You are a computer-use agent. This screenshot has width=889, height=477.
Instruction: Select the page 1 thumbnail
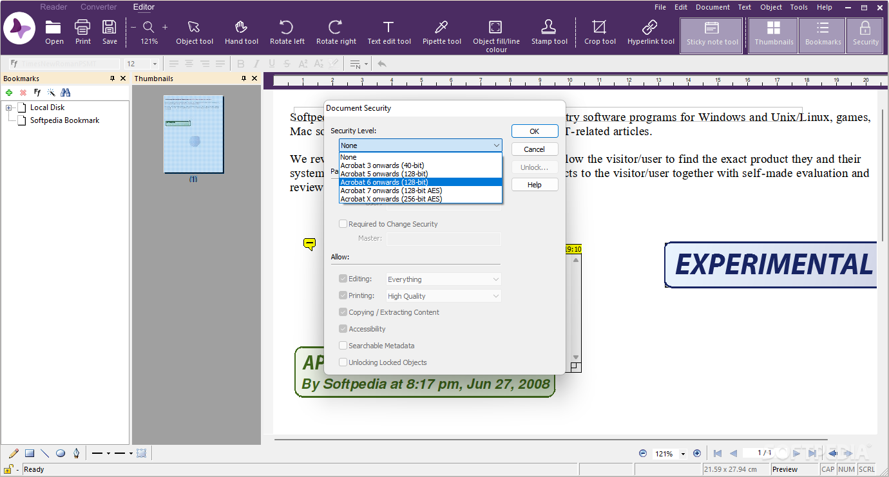(x=193, y=134)
